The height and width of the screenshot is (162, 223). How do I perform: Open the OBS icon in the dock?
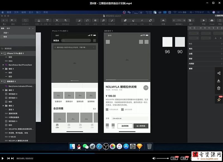[106, 146]
